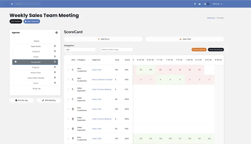Go to Projects agenda item
The height and width of the screenshot is (144, 251).
[x=36, y=67]
